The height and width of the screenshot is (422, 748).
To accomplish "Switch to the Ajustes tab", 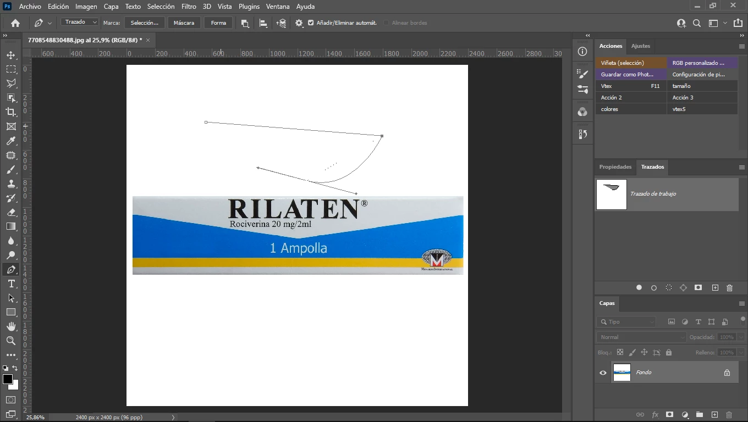I will (x=640, y=46).
